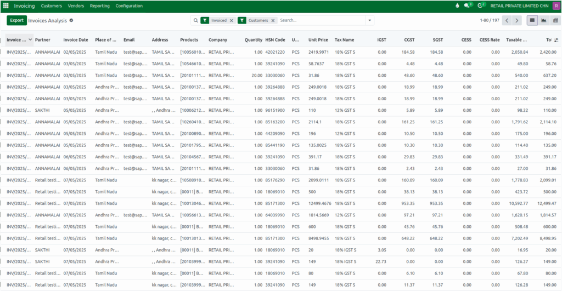Click the 1-80 / 197 pager counter
562x291 pixels.
click(490, 20)
